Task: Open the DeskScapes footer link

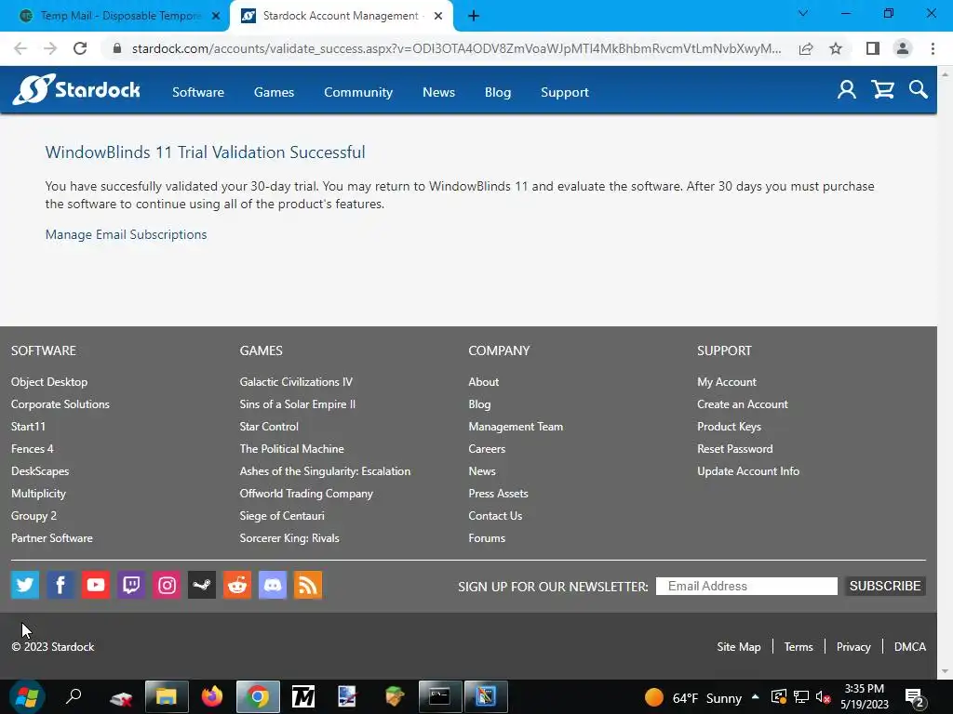Action: tap(40, 471)
